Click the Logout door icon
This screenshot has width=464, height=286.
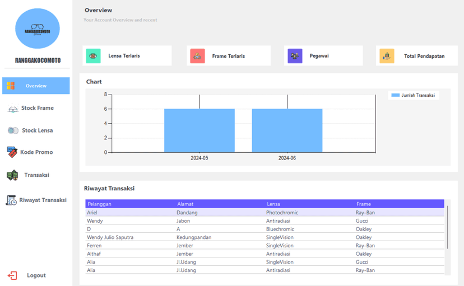12,275
